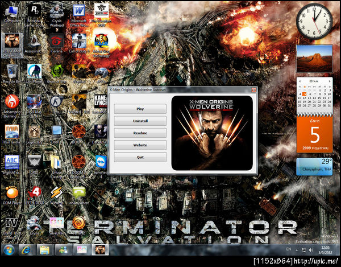Select the Crysis Warhead desktop icon
The height and width of the screenshot is (267, 341).
pyautogui.click(x=57, y=16)
